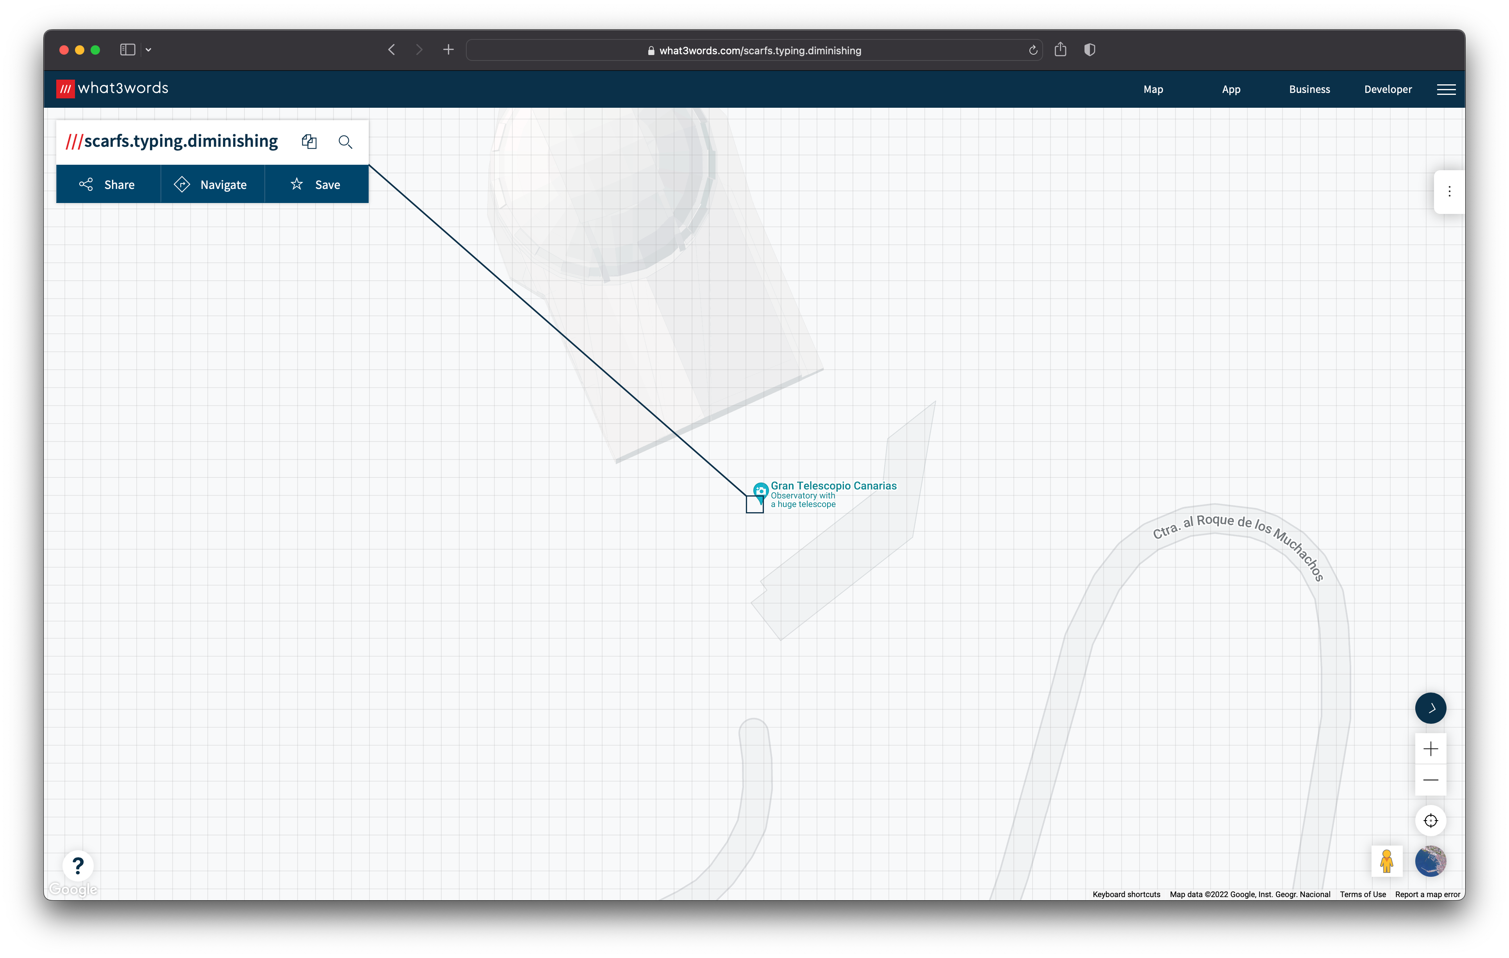
Task: Toggle the Safari sidebar
Action: pos(128,50)
